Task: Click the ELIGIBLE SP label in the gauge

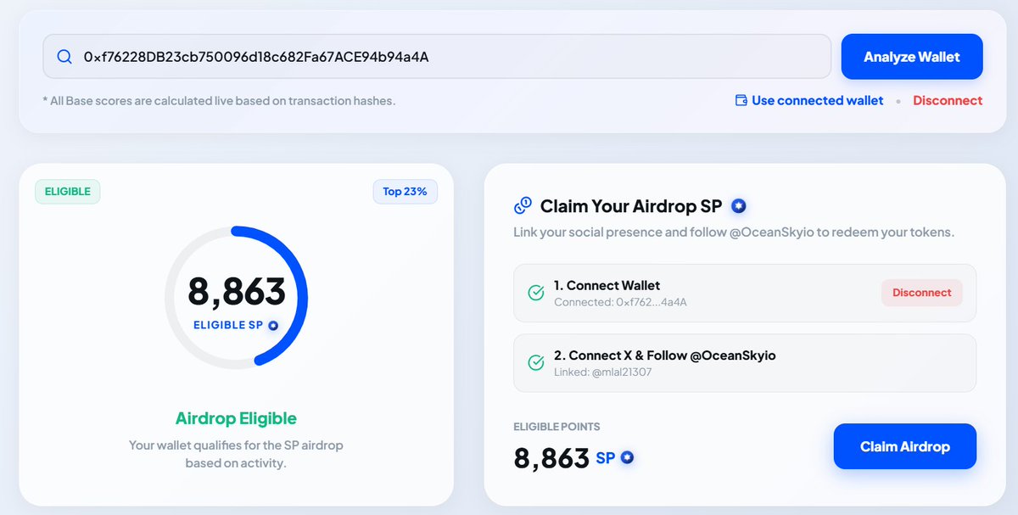Action: click(x=228, y=325)
